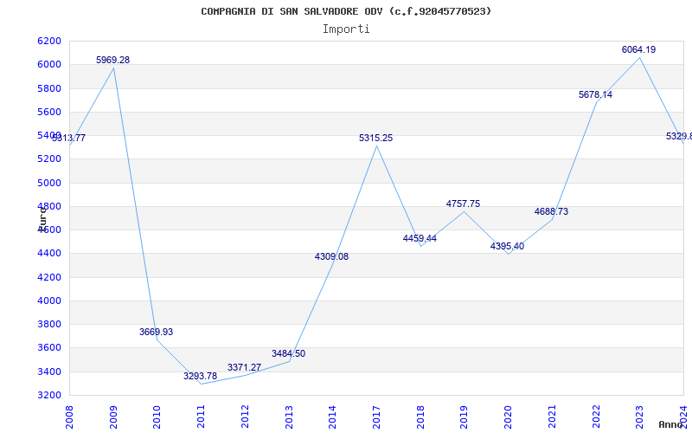Select the 4309.08 data label
Screen dimensions: 692x433
coord(331,256)
